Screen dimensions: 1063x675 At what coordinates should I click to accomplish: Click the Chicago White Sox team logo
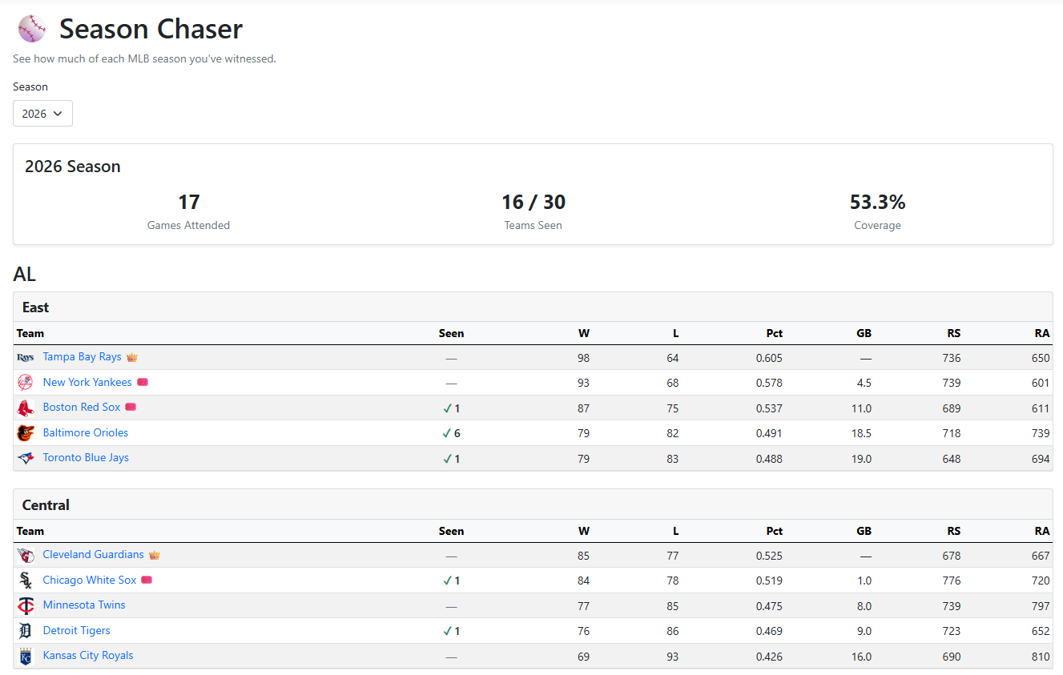pos(26,581)
